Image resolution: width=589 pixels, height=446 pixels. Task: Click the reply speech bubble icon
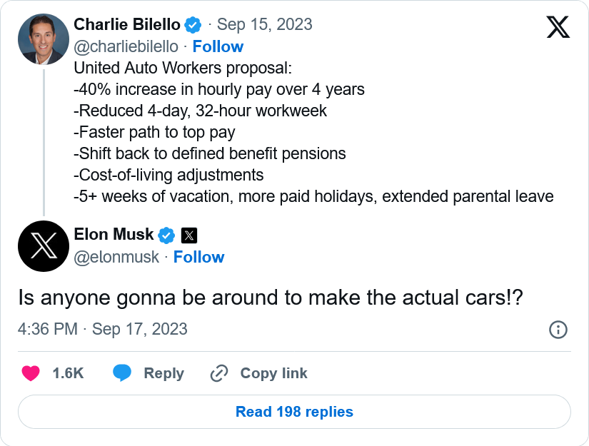tap(122, 373)
